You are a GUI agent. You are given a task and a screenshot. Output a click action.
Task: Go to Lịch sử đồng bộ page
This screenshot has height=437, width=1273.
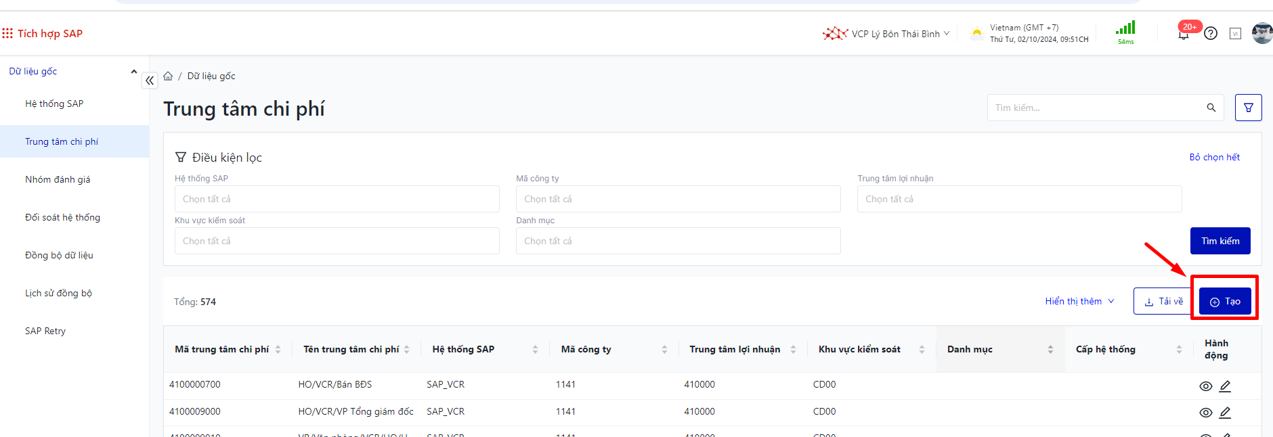(x=58, y=293)
